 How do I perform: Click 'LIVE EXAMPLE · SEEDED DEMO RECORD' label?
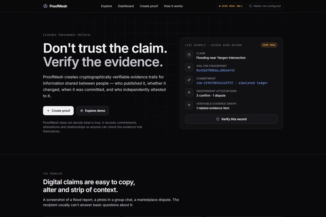coord(213,45)
